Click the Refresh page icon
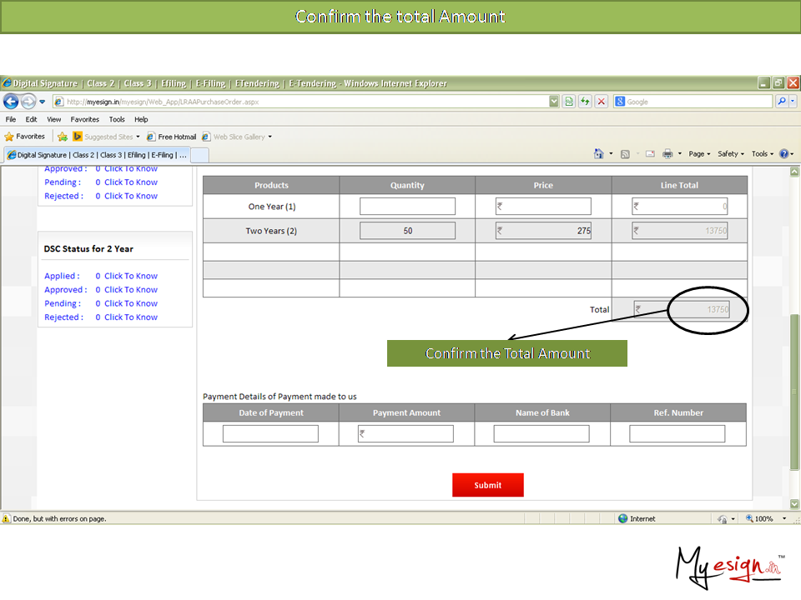This screenshot has height=600, width=801. tap(585, 102)
